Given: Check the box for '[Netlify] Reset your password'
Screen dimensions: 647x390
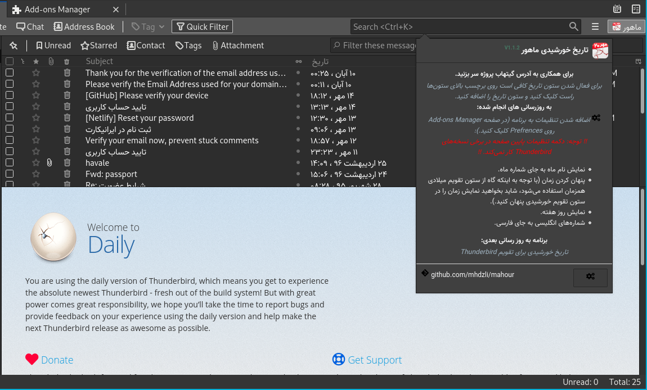Looking at the screenshot, I should (x=10, y=118).
